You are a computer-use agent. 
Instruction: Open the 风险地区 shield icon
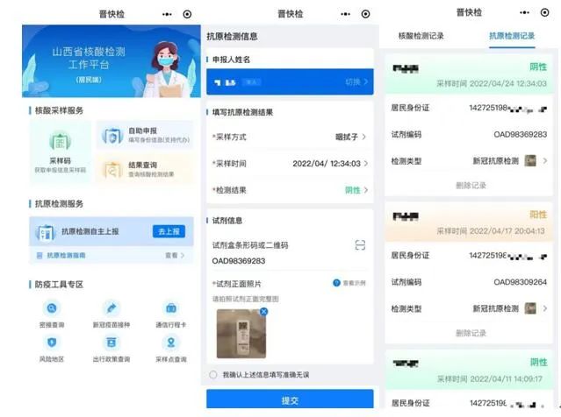coord(52,342)
